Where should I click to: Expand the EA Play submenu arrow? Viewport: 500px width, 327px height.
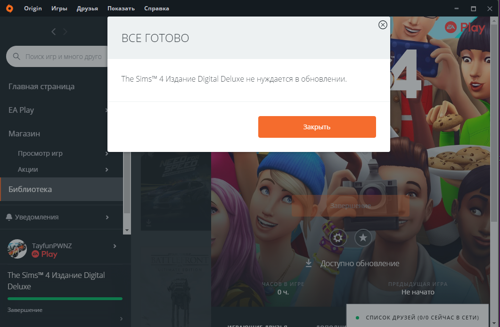pos(107,110)
